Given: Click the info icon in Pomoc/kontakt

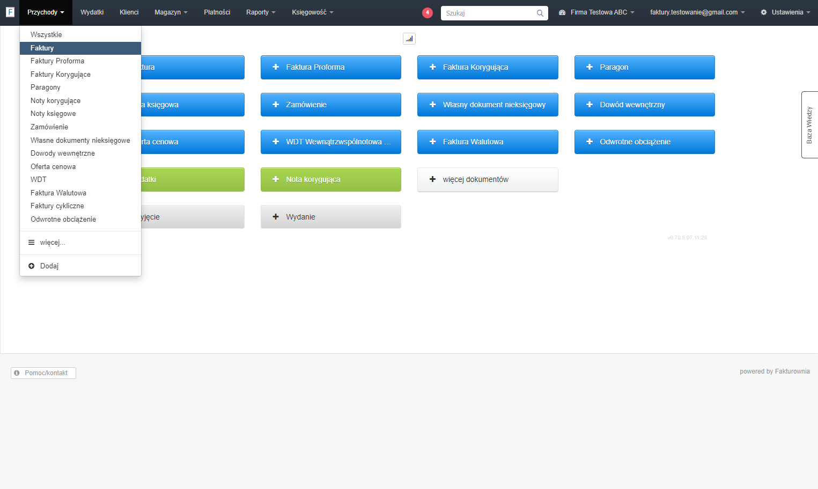Looking at the screenshot, I should pyautogui.click(x=17, y=373).
